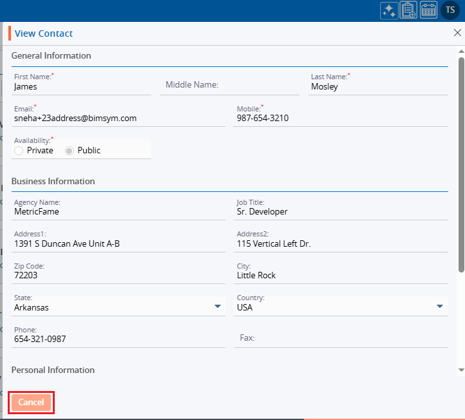The image size is (465, 420).
Task: Click the First Name field with James
Action: point(81,87)
